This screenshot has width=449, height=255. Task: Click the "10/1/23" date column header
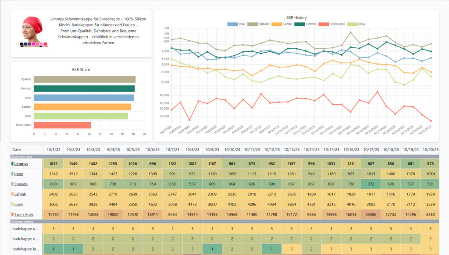click(x=53, y=149)
